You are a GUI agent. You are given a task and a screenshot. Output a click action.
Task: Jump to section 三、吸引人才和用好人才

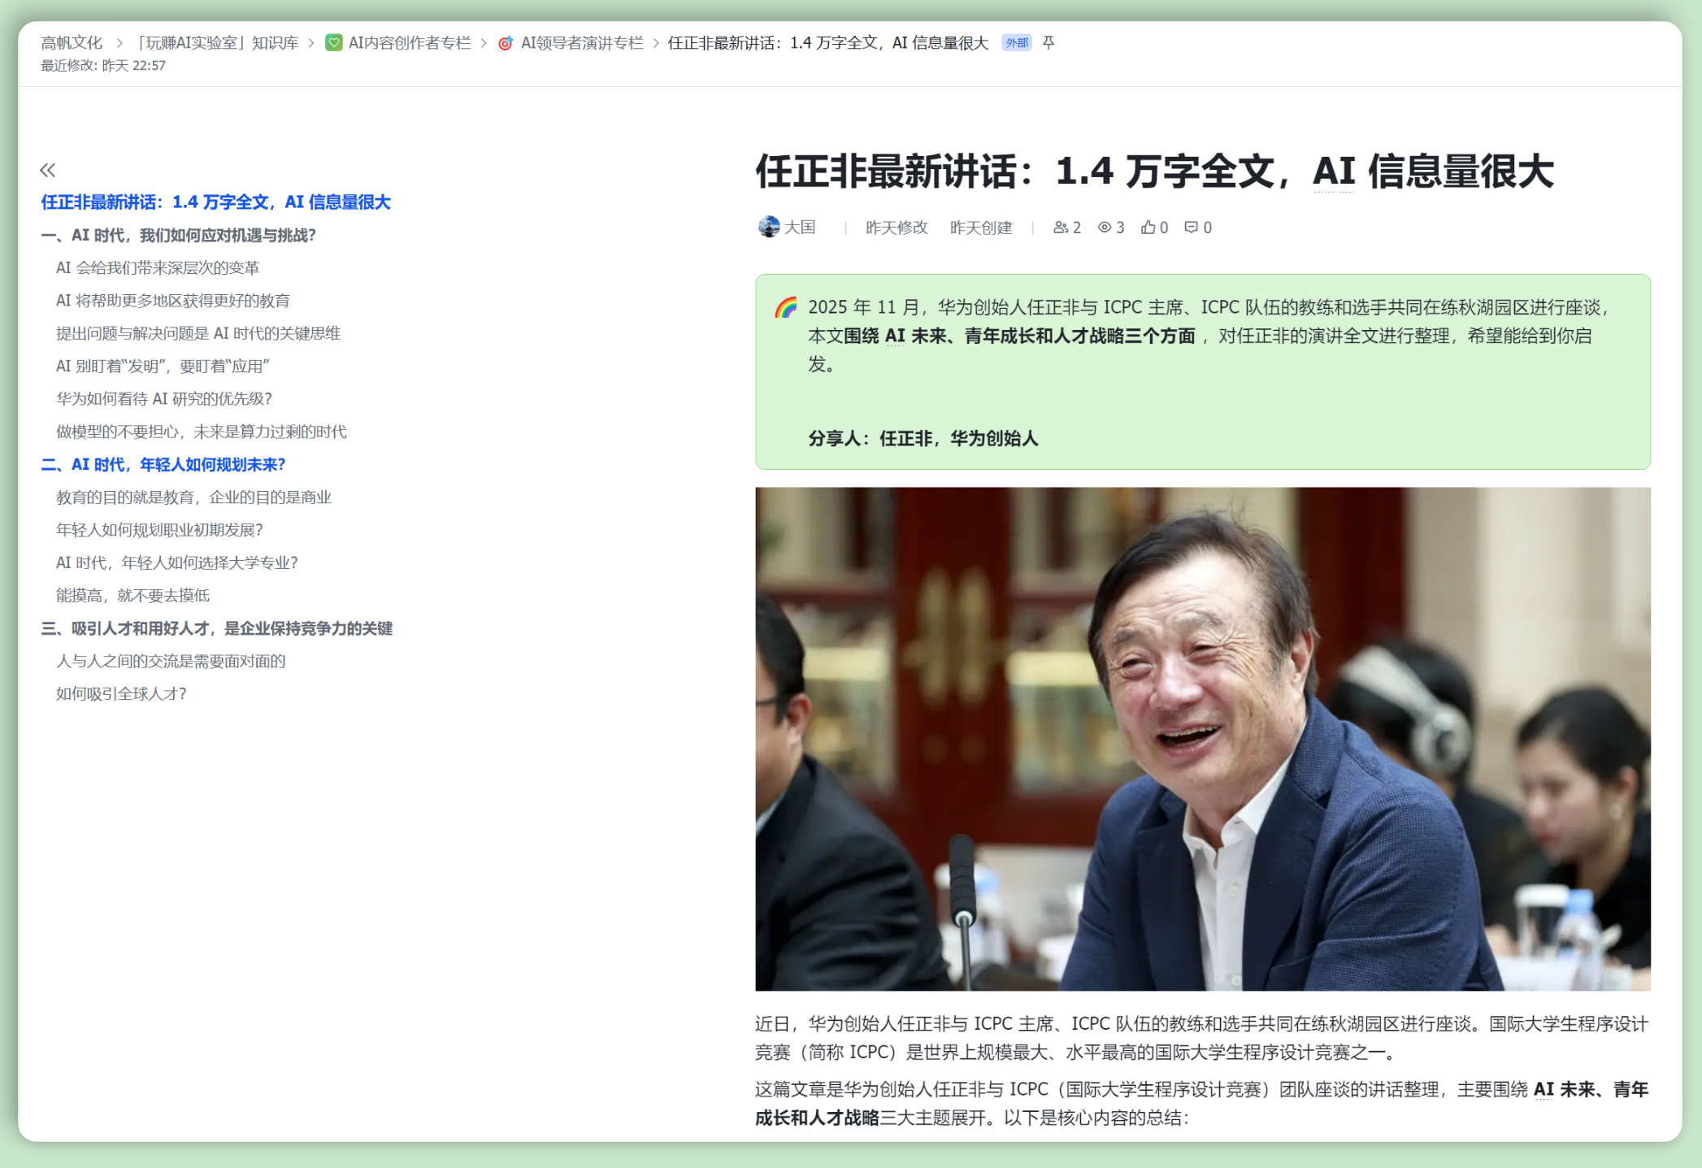click(217, 628)
